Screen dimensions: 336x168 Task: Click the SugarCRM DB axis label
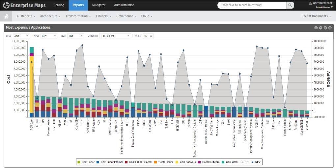301,127
